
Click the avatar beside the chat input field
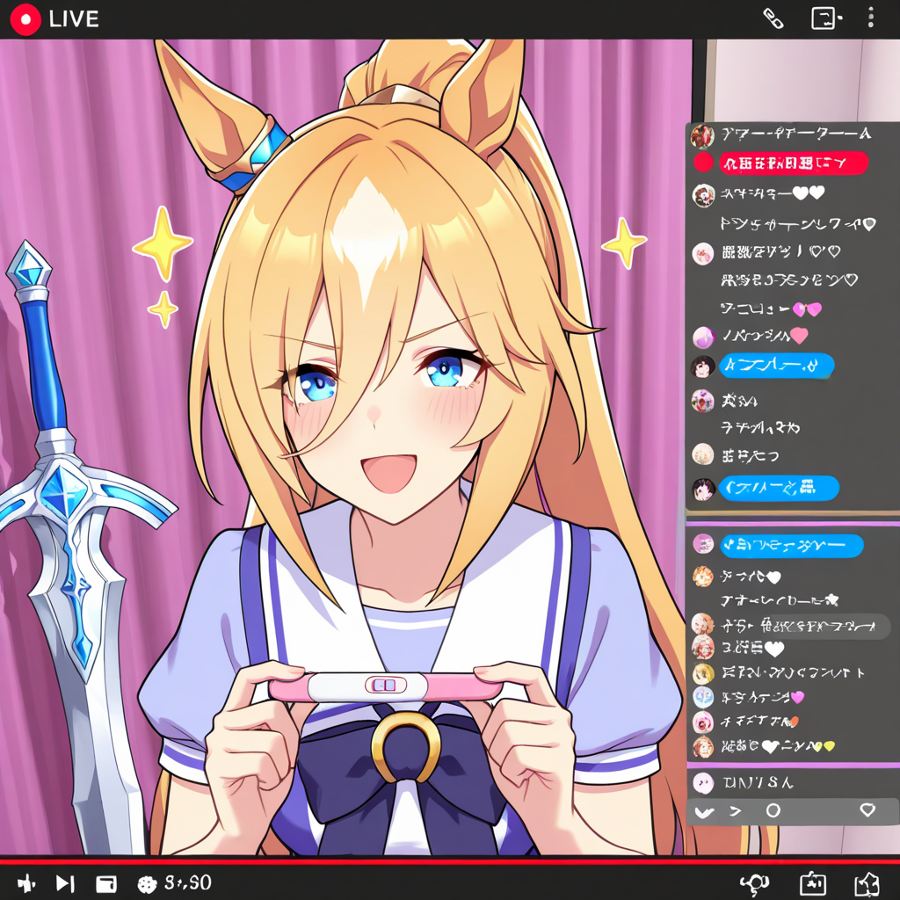tap(702, 782)
